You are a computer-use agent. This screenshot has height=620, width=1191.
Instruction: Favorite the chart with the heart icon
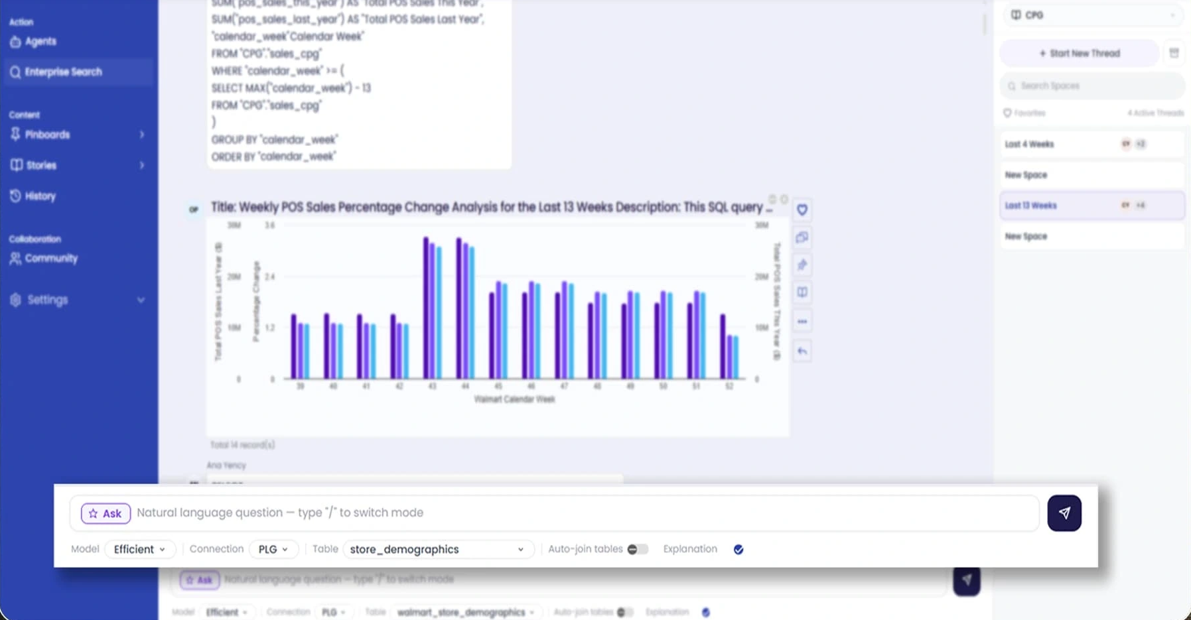[x=802, y=210]
